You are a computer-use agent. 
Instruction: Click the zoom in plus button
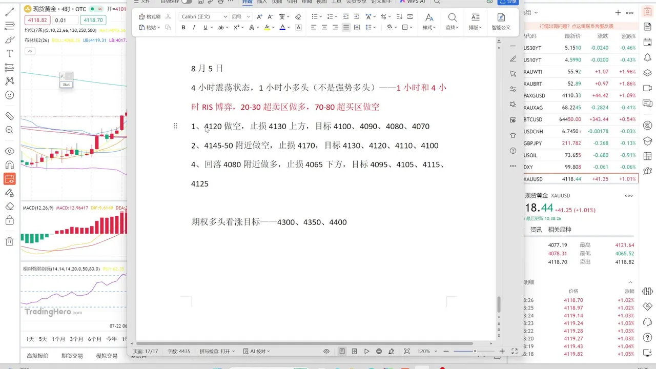pyautogui.click(x=502, y=351)
